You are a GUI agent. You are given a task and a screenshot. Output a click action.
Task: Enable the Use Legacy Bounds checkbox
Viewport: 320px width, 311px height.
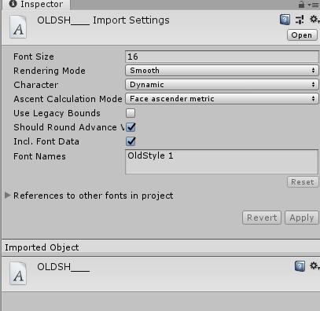(131, 113)
